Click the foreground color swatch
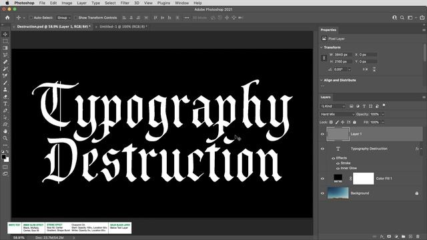Viewport: 427px width, 240px height. click(x=3, y=157)
